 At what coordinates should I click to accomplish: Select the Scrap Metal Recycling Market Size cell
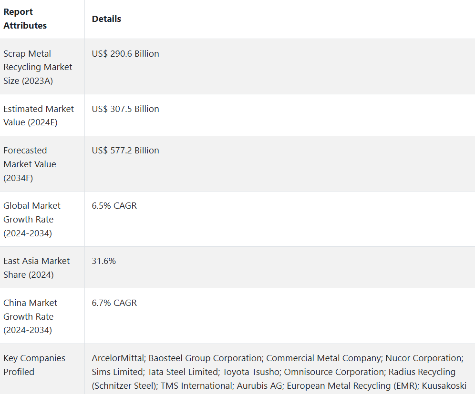coord(38,67)
